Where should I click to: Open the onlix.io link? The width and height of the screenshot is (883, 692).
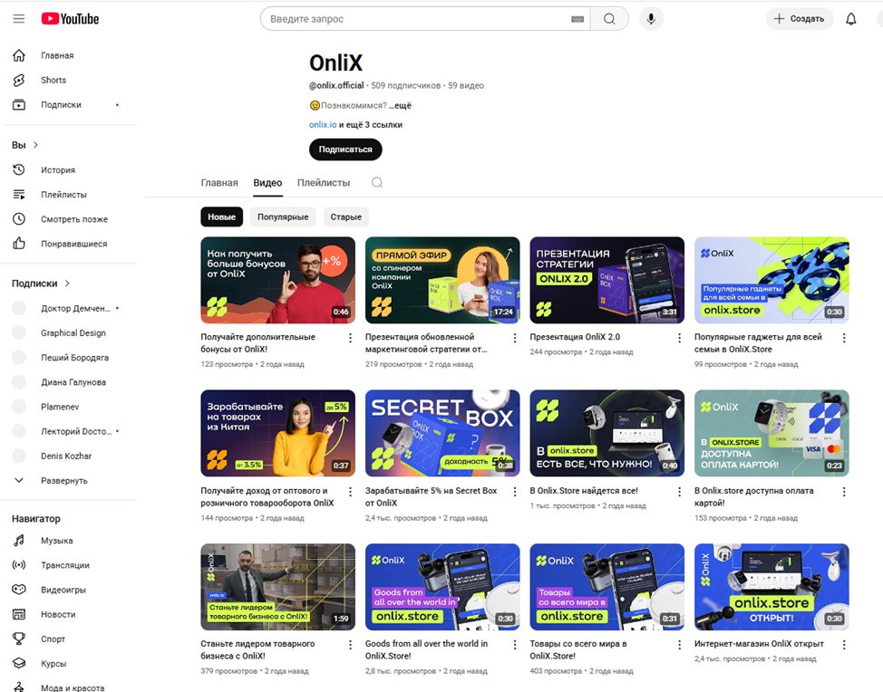tap(322, 125)
